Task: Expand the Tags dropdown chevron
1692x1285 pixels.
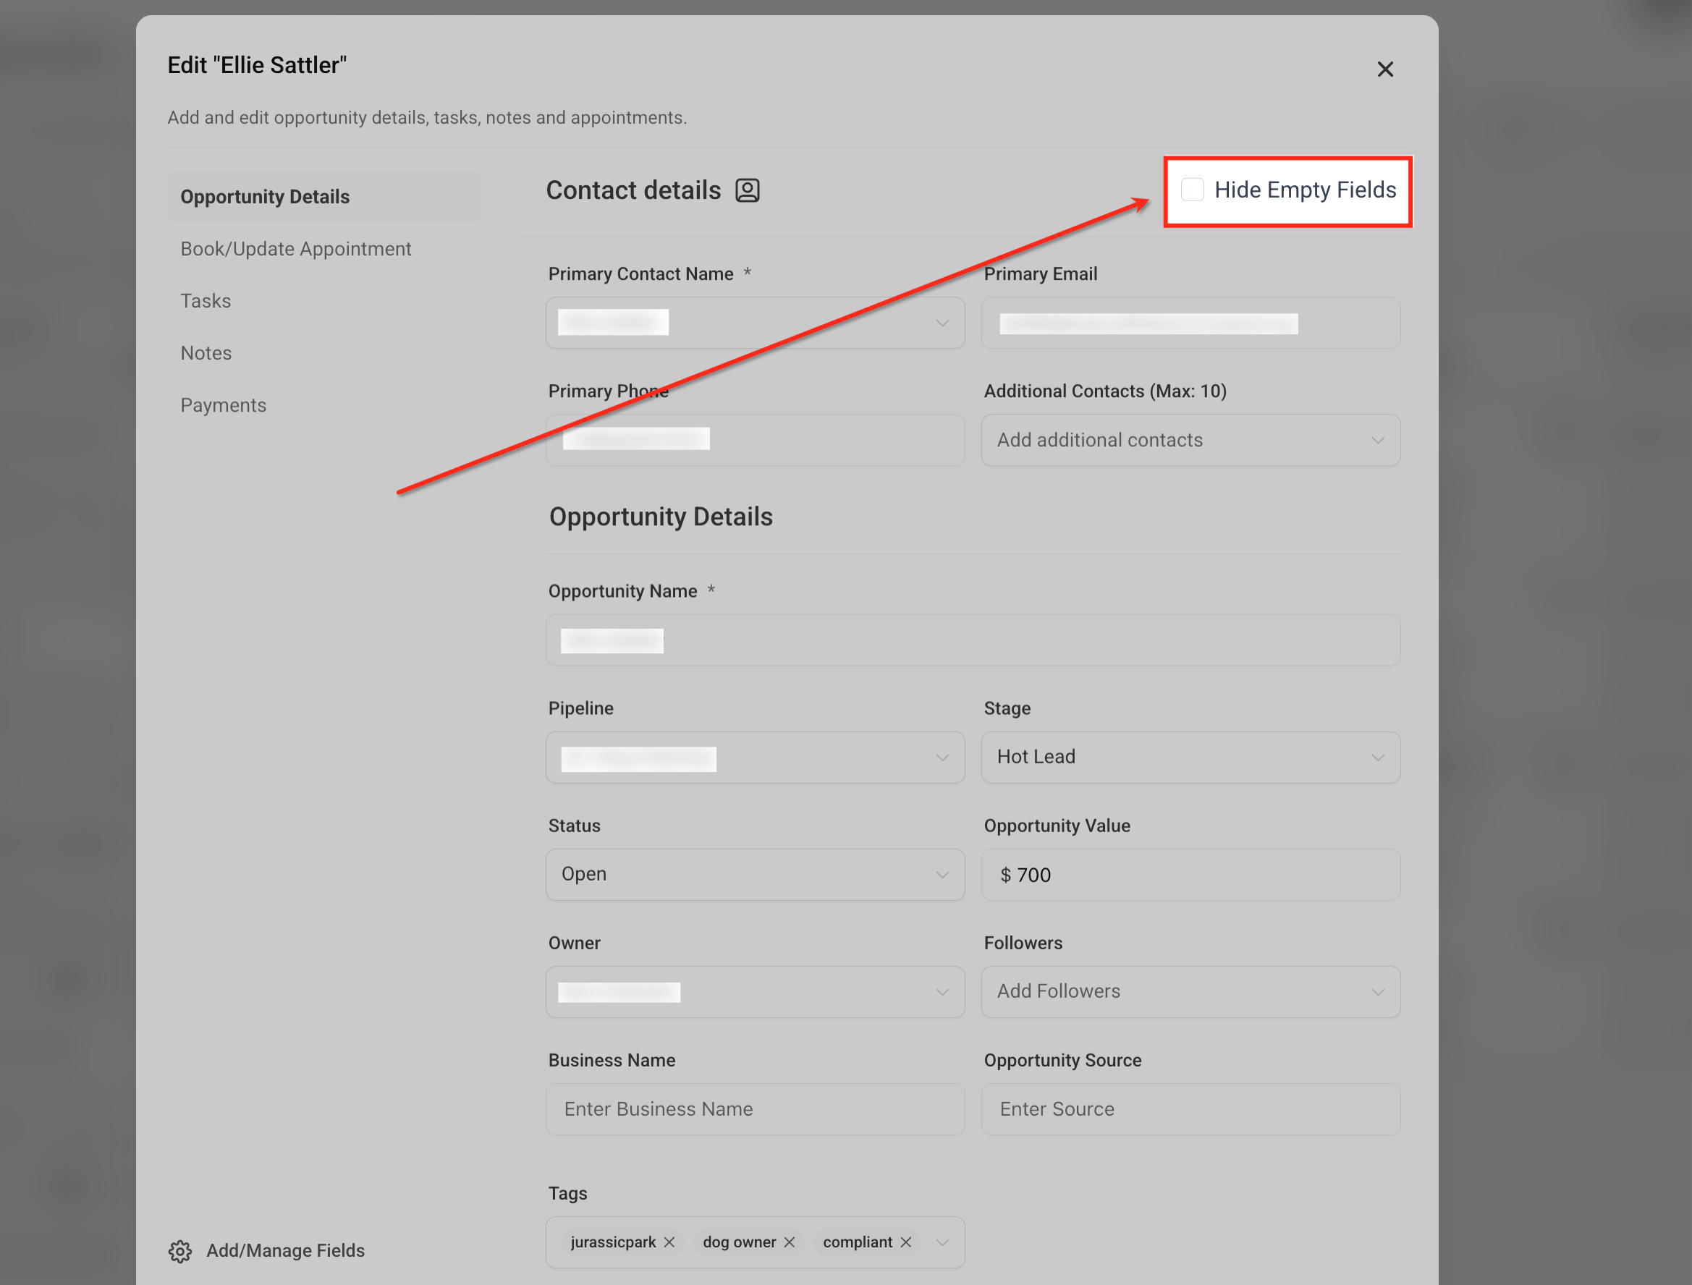Action: (942, 1242)
